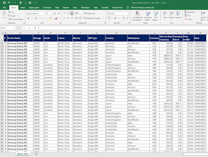Click the Select All corner triangle
Image resolution: width=208 pixels, height=157 pixels.
pos(2,33)
